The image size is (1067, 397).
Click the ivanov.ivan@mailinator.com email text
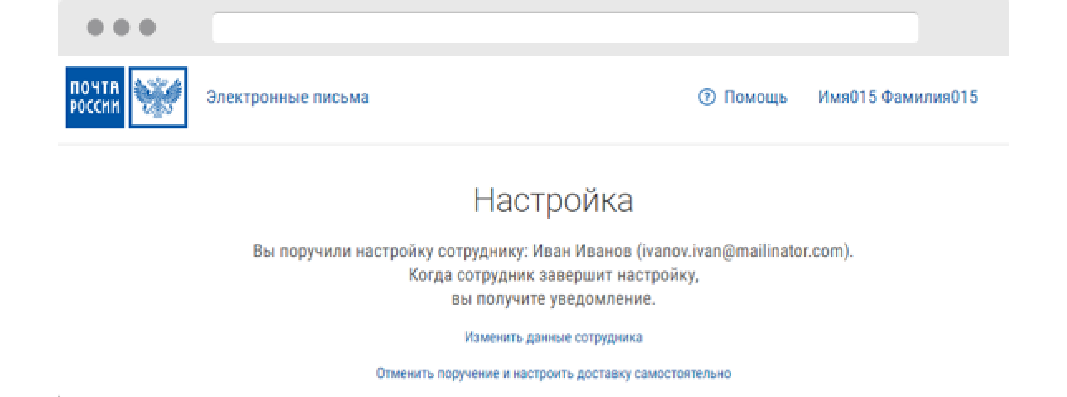pyautogui.click(x=742, y=251)
